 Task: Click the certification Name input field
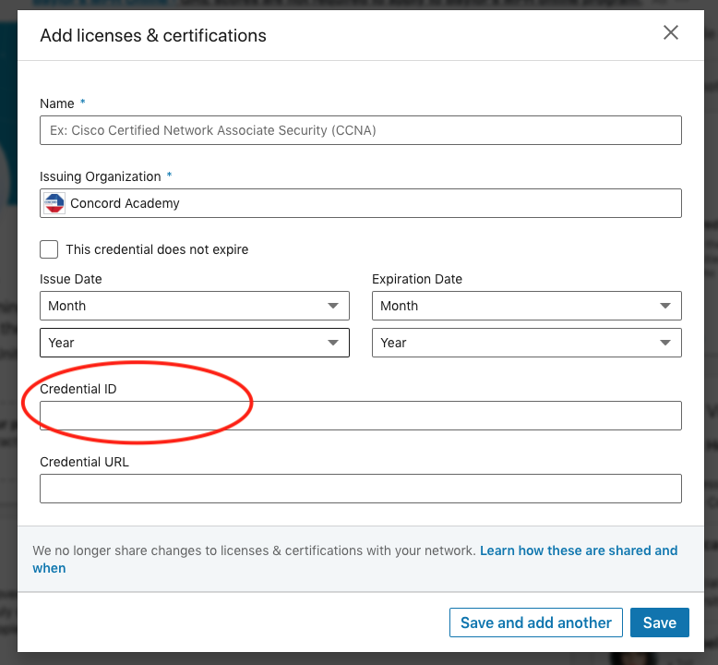[360, 130]
